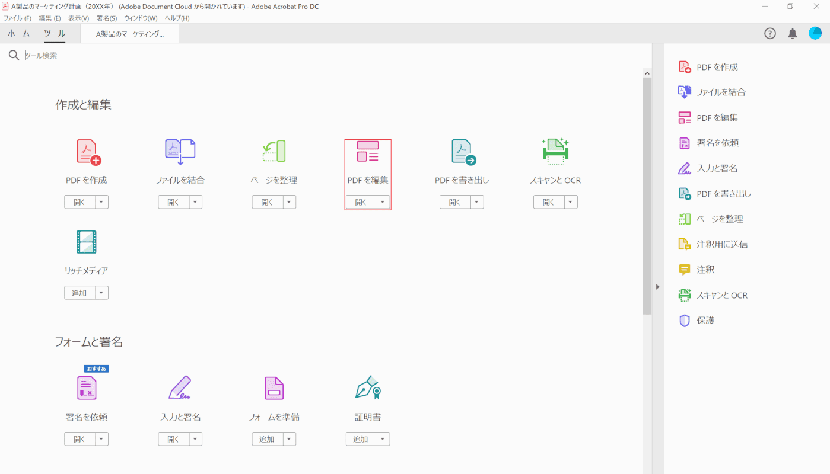Open the ウィンドウ(W) menu
830x474 pixels.
pos(141,18)
